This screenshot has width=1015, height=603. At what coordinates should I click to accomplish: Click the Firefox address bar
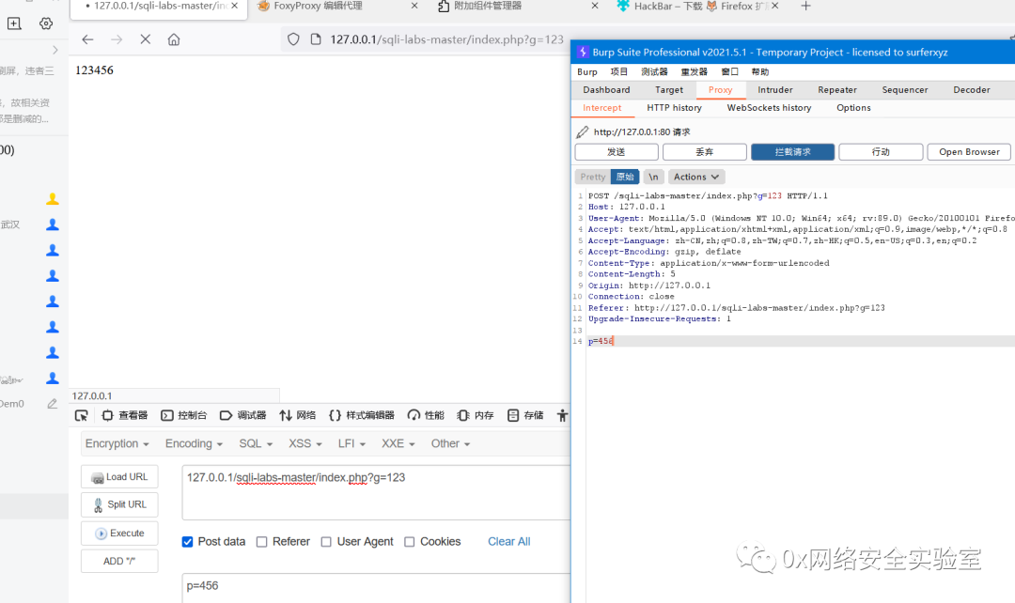446,39
